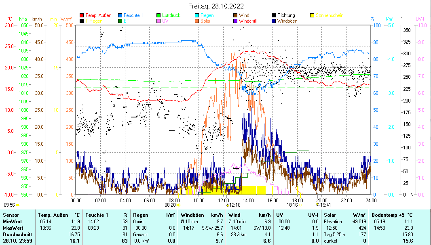Click the blue Feuchte 1 legend square
This screenshot has height=245, width=431.
click(120, 15)
